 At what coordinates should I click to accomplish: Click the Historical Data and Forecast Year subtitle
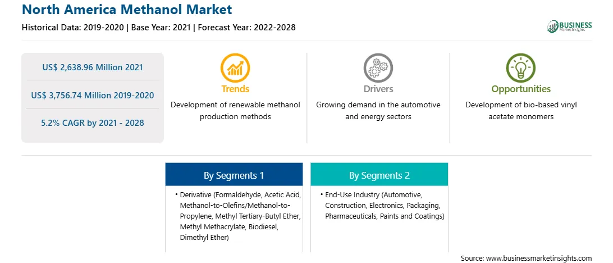point(159,28)
